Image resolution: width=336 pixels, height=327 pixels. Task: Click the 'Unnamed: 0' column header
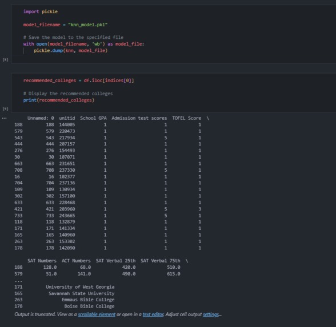click(x=41, y=118)
